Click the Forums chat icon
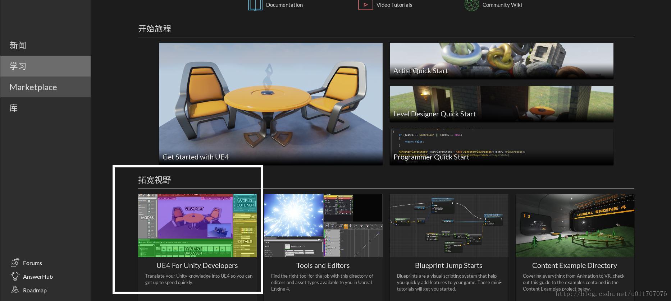 (15, 263)
